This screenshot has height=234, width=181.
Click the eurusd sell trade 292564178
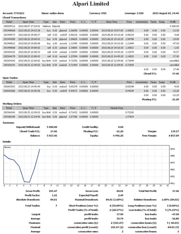point(91,56)
